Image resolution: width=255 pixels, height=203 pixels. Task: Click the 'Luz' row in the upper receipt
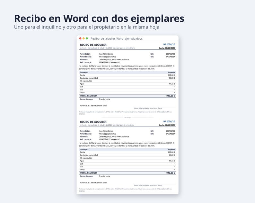(x=127, y=87)
